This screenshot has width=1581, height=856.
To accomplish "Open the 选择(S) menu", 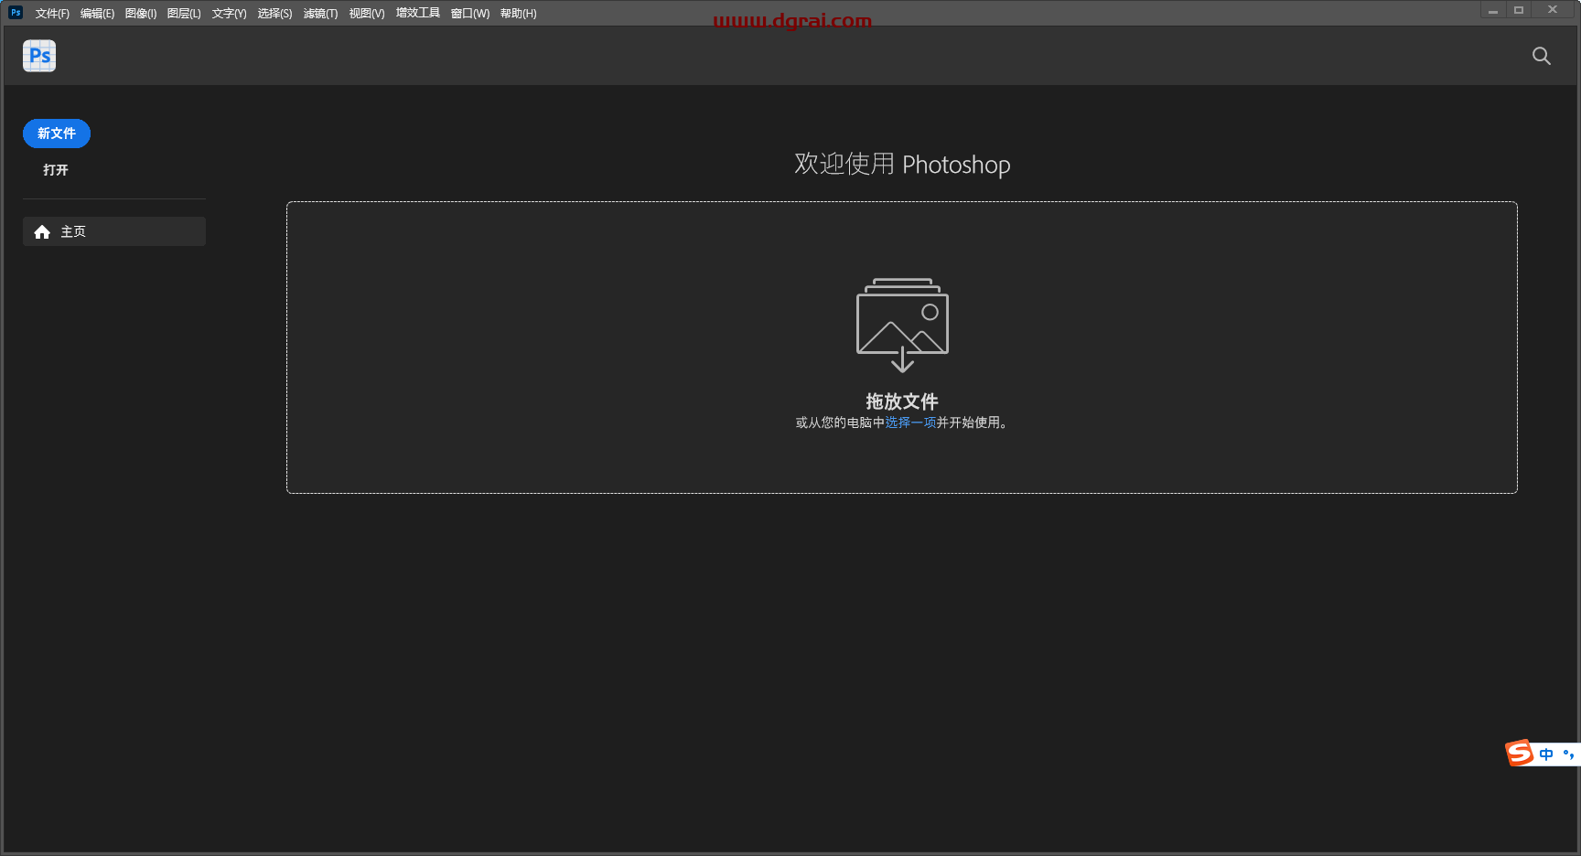I will [x=274, y=13].
